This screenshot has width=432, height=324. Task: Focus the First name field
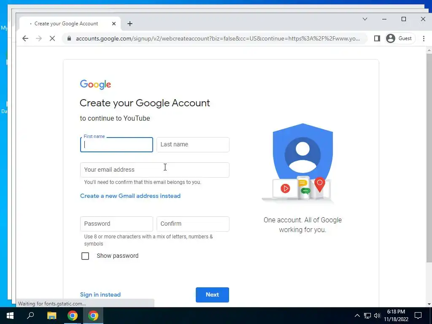tap(116, 145)
